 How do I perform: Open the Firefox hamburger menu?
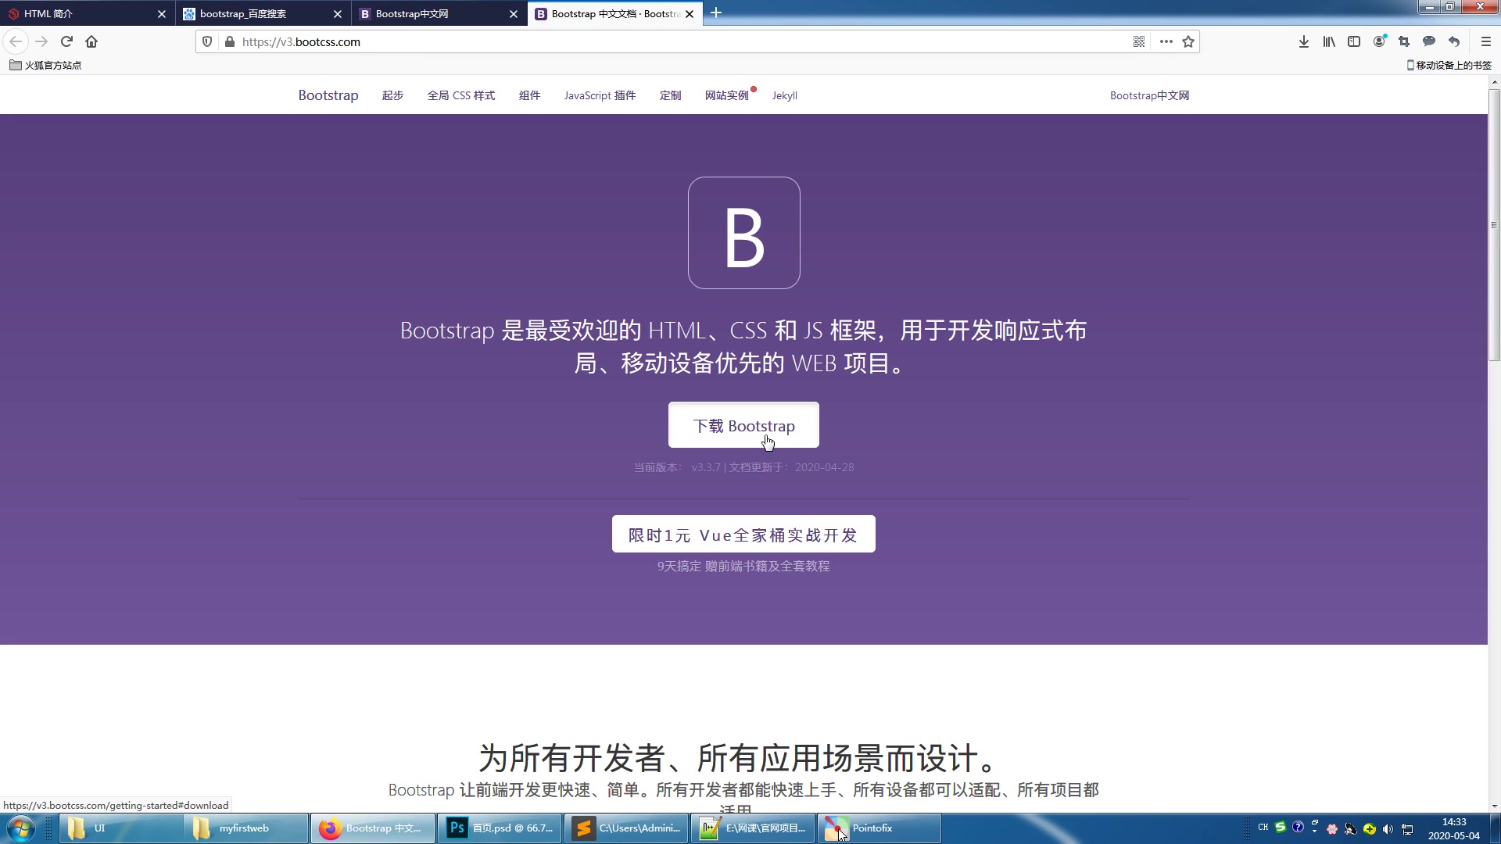pyautogui.click(x=1486, y=41)
